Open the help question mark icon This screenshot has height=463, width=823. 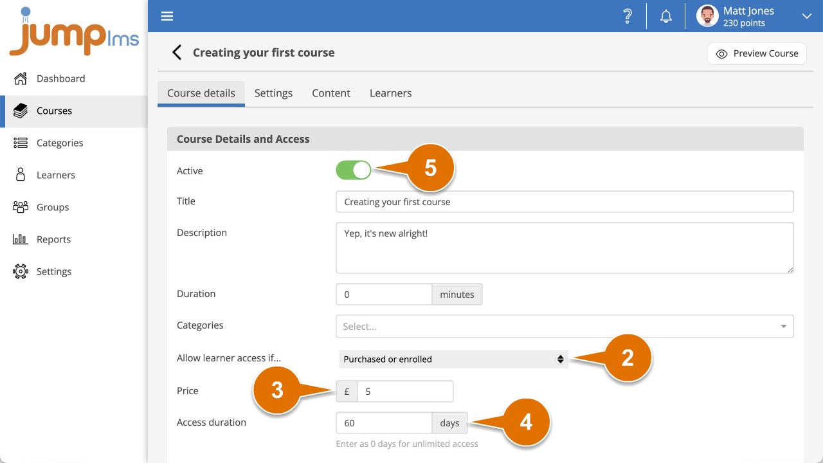point(628,15)
